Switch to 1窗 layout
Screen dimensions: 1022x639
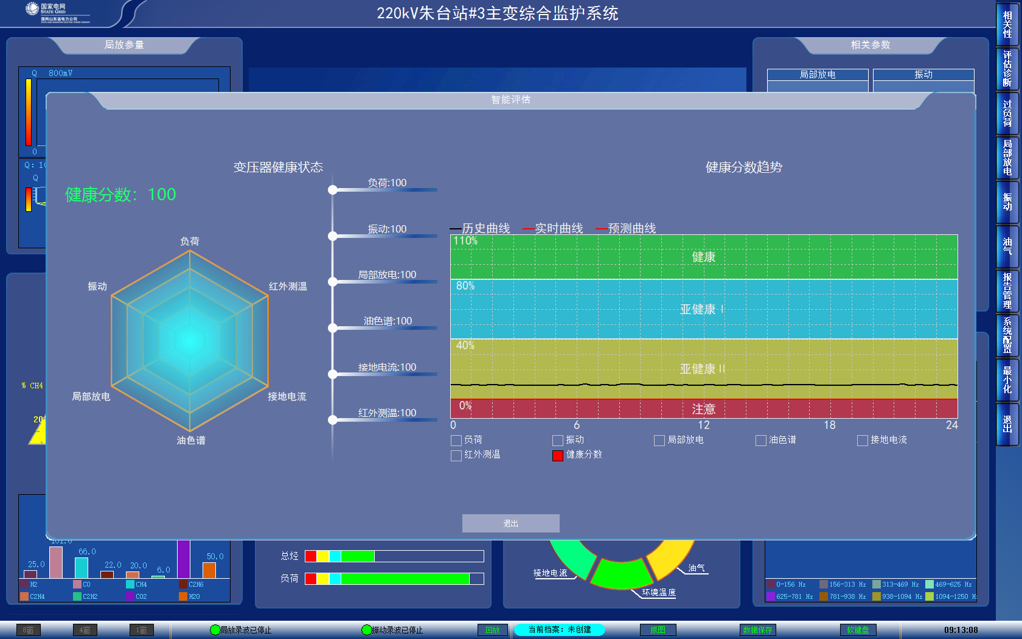(x=141, y=630)
